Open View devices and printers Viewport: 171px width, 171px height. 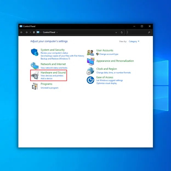tap(52, 76)
